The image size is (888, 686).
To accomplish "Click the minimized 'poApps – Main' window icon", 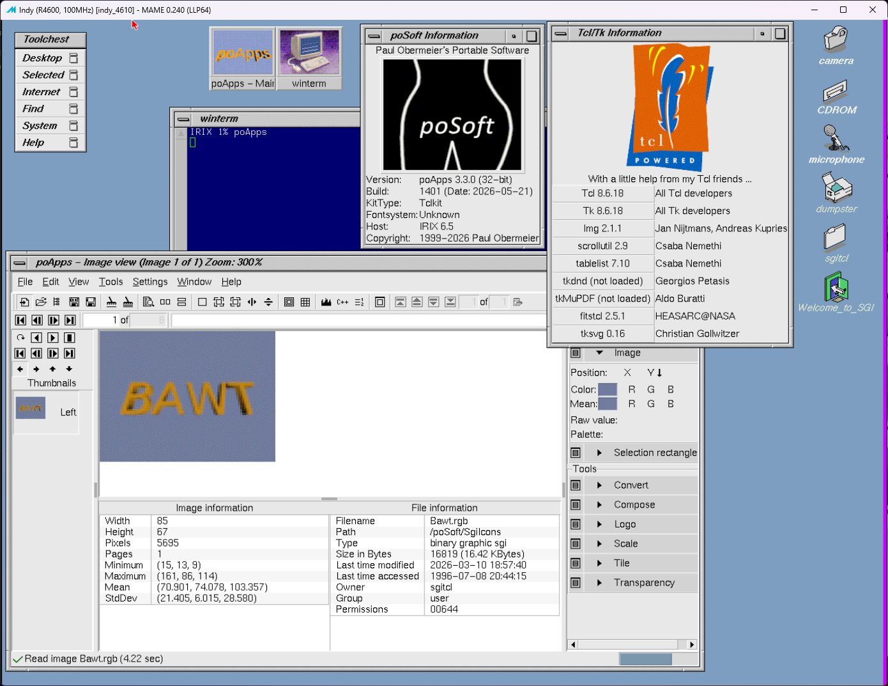I will coord(243,58).
